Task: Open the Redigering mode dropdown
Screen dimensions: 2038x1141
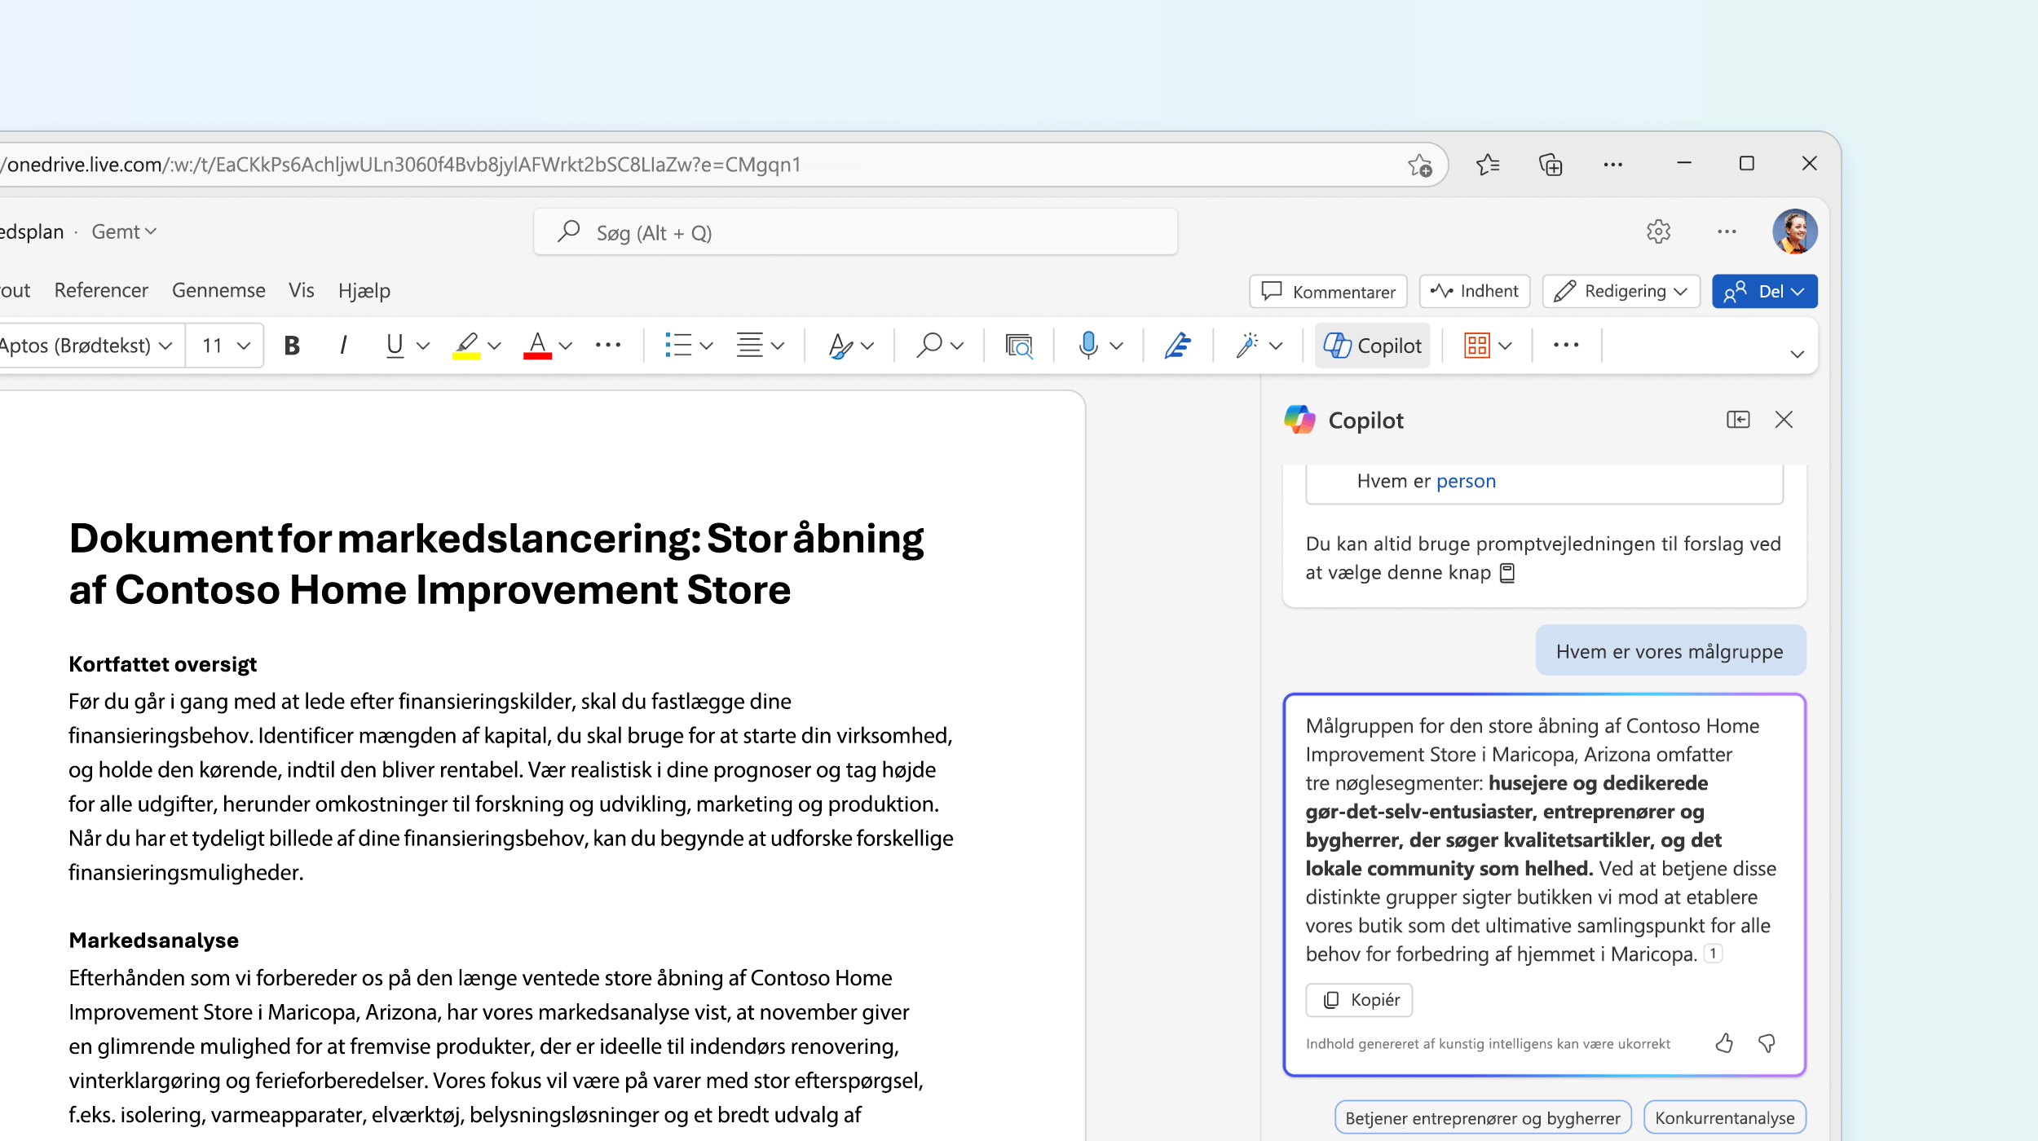Action: (x=1621, y=292)
